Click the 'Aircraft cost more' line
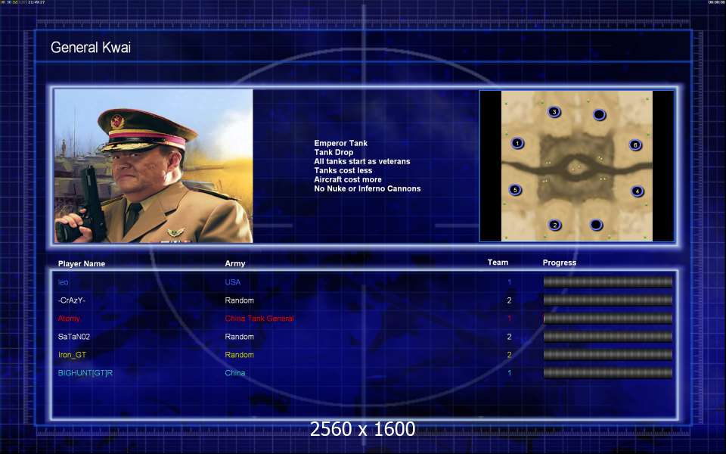Viewport: 726px width, 454px height. (348, 179)
